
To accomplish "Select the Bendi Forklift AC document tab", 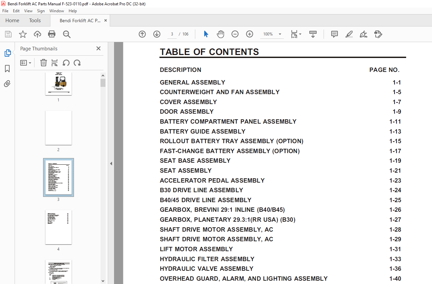I will coord(80,21).
